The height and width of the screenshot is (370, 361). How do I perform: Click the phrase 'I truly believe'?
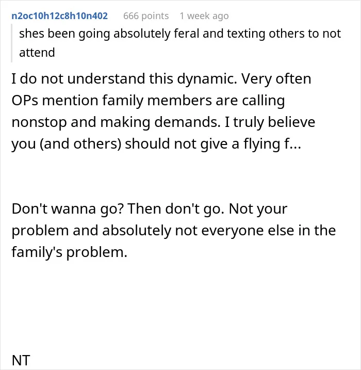pyautogui.click(x=270, y=122)
